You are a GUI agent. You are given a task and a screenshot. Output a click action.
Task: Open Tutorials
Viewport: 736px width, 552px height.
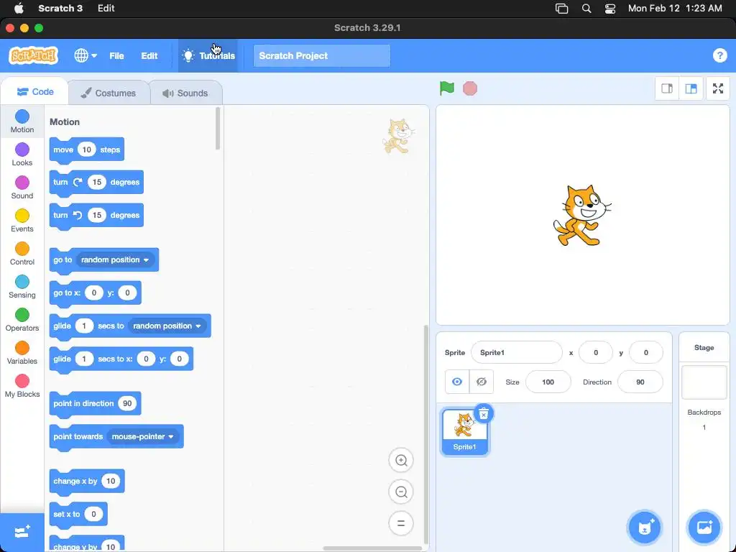pos(208,55)
